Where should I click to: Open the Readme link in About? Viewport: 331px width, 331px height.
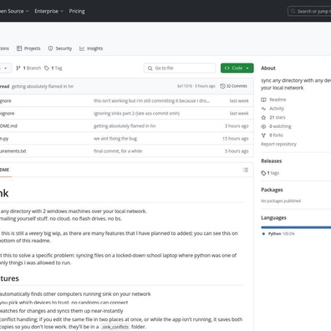pyautogui.click(x=278, y=99)
